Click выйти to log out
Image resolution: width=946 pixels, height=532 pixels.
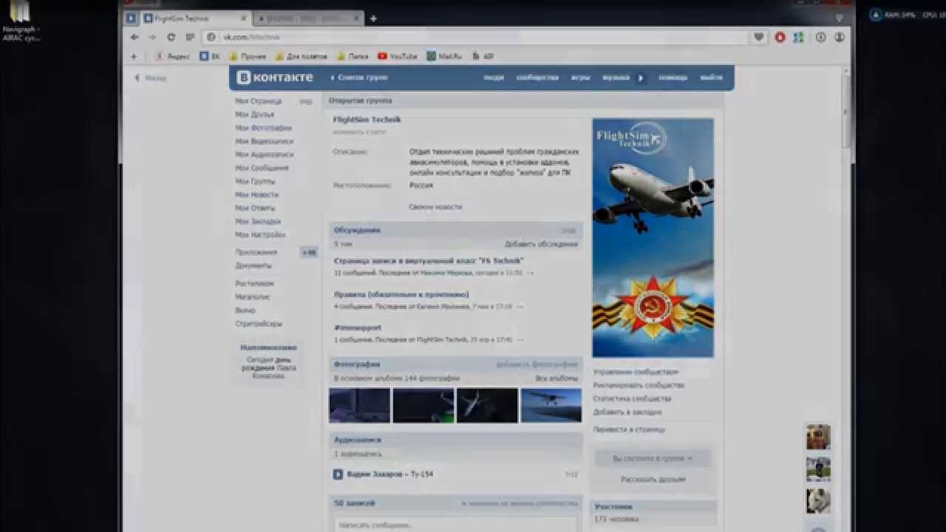(711, 78)
